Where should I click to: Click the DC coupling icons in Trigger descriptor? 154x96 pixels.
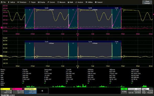point(151,89)
